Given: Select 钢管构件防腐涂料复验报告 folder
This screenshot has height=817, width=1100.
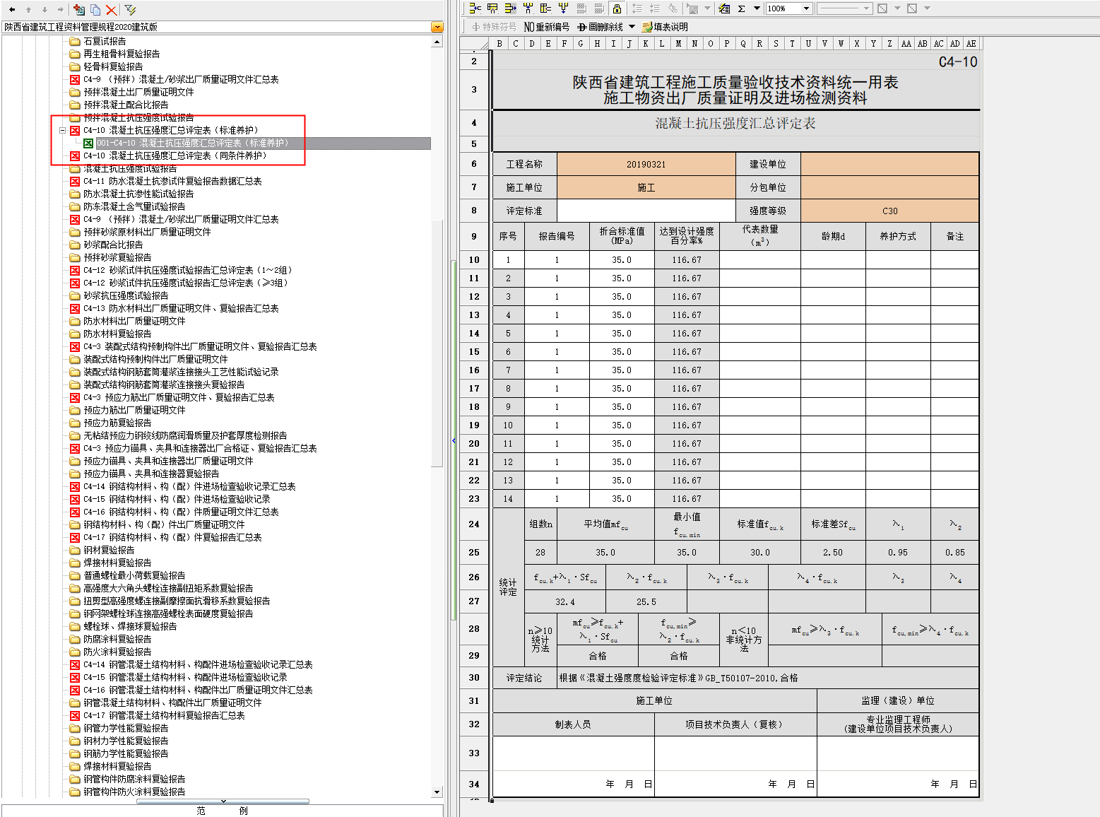Looking at the screenshot, I should coord(134,779).
